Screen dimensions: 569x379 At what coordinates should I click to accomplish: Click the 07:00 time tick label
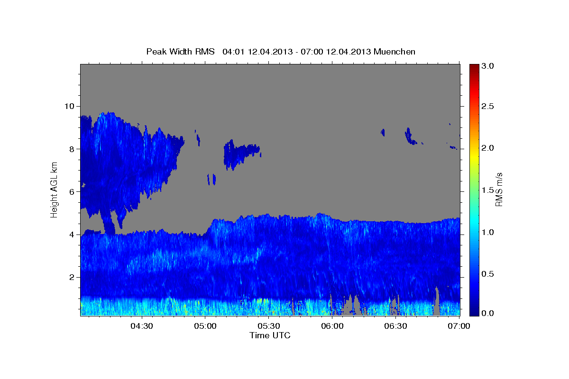coord(459,326)
